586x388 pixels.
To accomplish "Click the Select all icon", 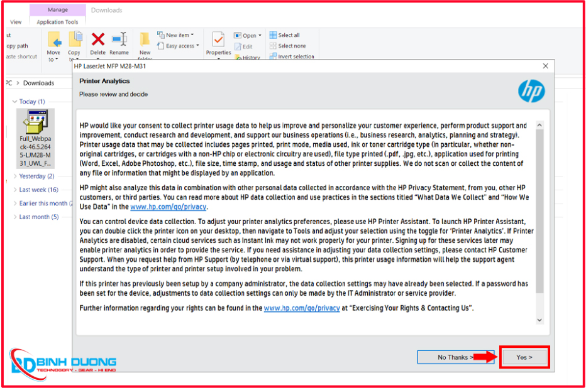I will pyautogui.click(x=273, y=35).
